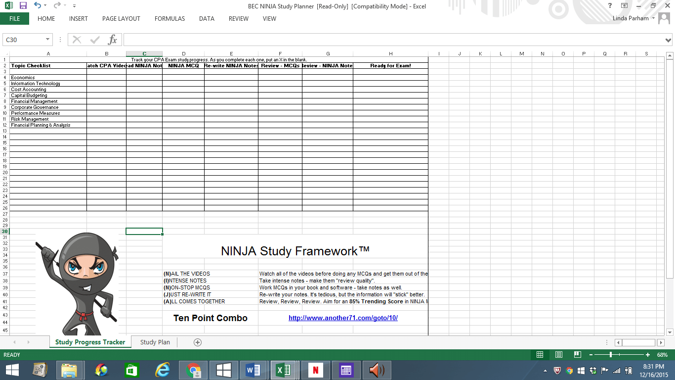Switch to Page Break Preview
Image resolution: width=675 pixels, height=380 pixels.
[x=577, y=355]
